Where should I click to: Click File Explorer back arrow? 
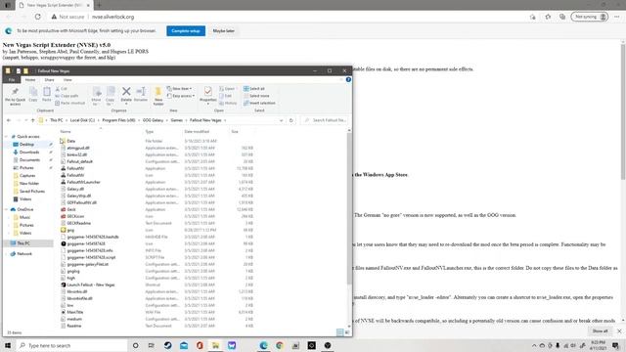[x=9, y=120]
